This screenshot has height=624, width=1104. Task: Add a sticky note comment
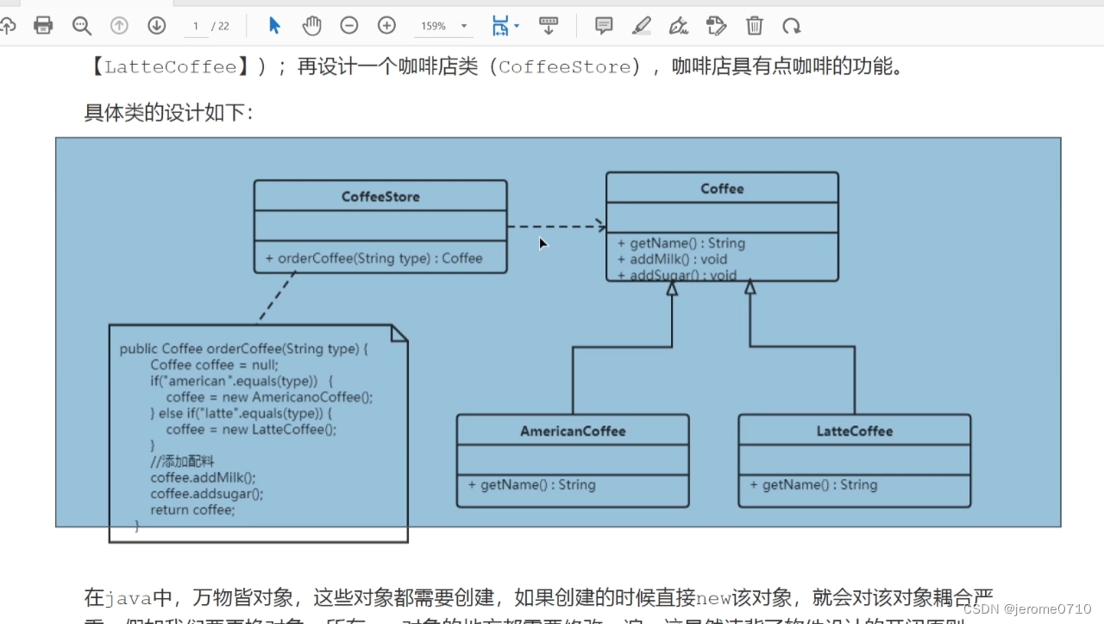click(604, 26)
